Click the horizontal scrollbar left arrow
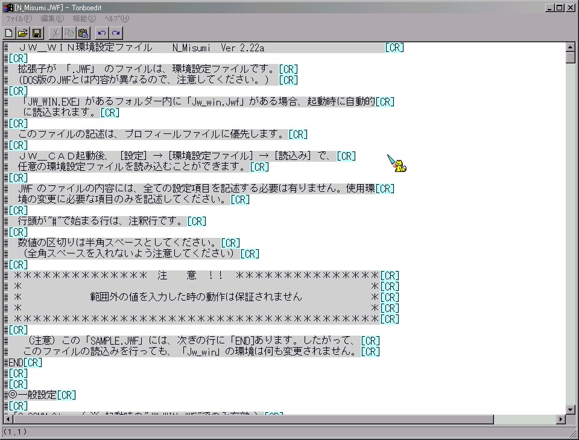The width and height of the screenshot is (579, 440). pos(7,419)
